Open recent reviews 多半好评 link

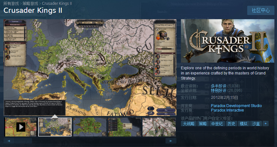point(218,86)
